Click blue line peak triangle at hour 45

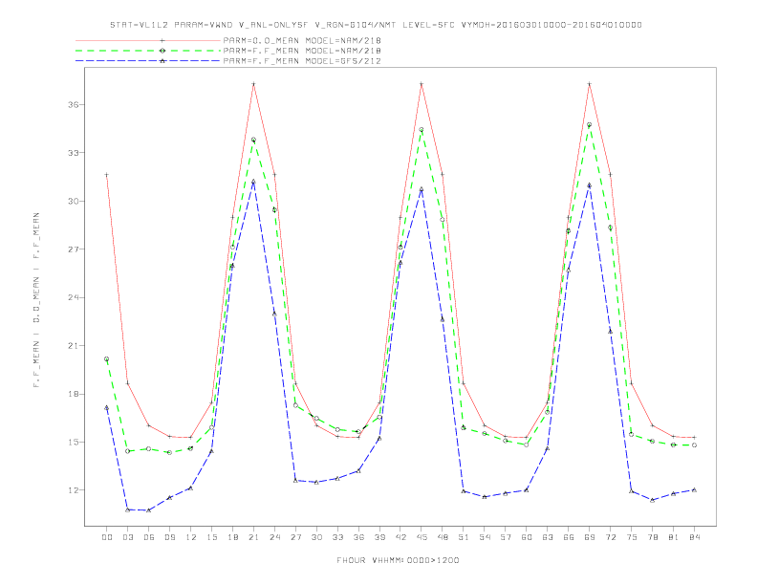pyautogui.click(x=422, y=189)
